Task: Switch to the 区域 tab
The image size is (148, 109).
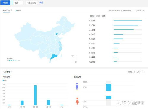Action: tap(98, 16)
